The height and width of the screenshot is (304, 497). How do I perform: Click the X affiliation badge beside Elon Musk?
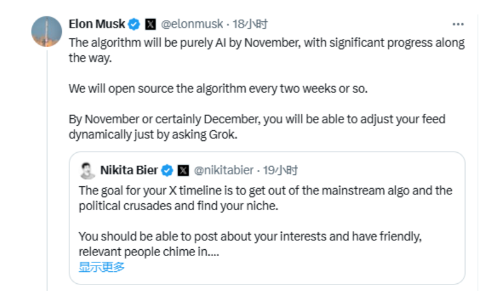tap(150, 25)
